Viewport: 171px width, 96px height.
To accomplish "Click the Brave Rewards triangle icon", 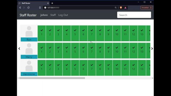I will coord(125,8).
